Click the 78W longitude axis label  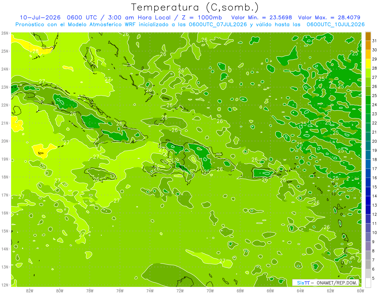point(90,291)
